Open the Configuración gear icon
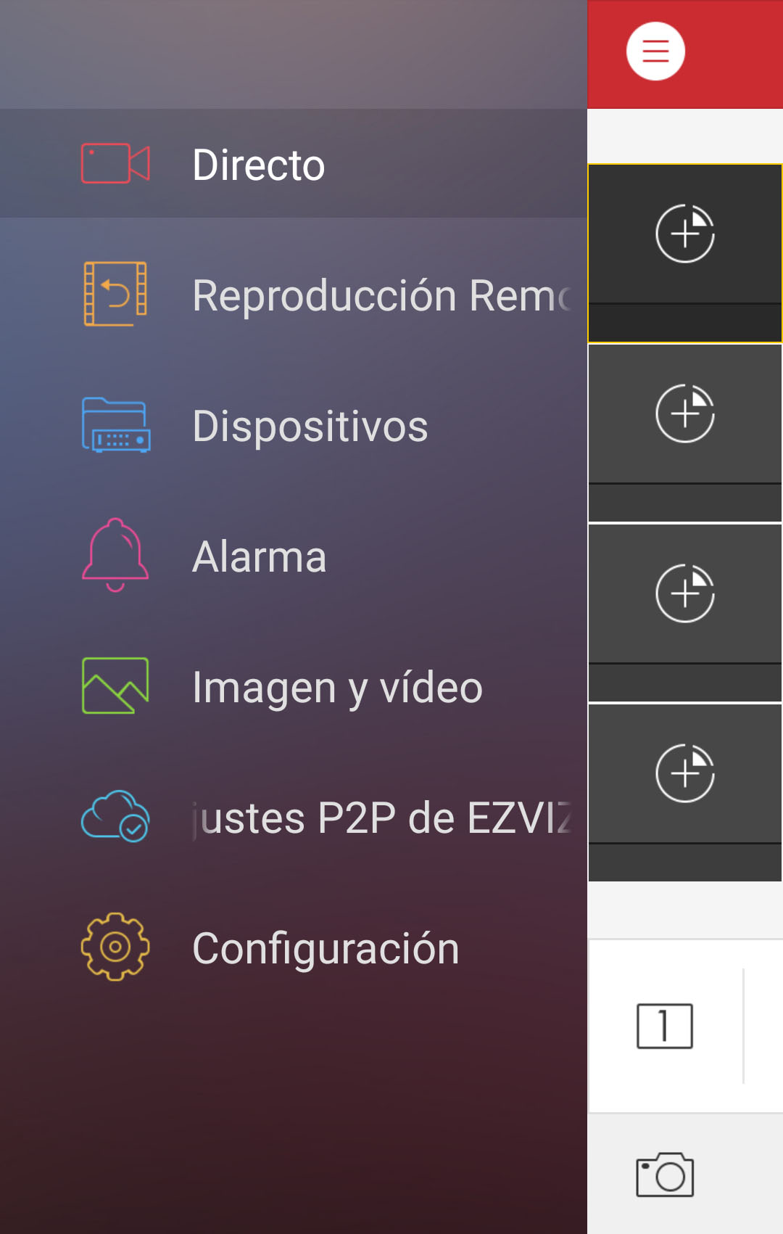The width and height of the screenshot is (783, 1234). click(115, 947)
